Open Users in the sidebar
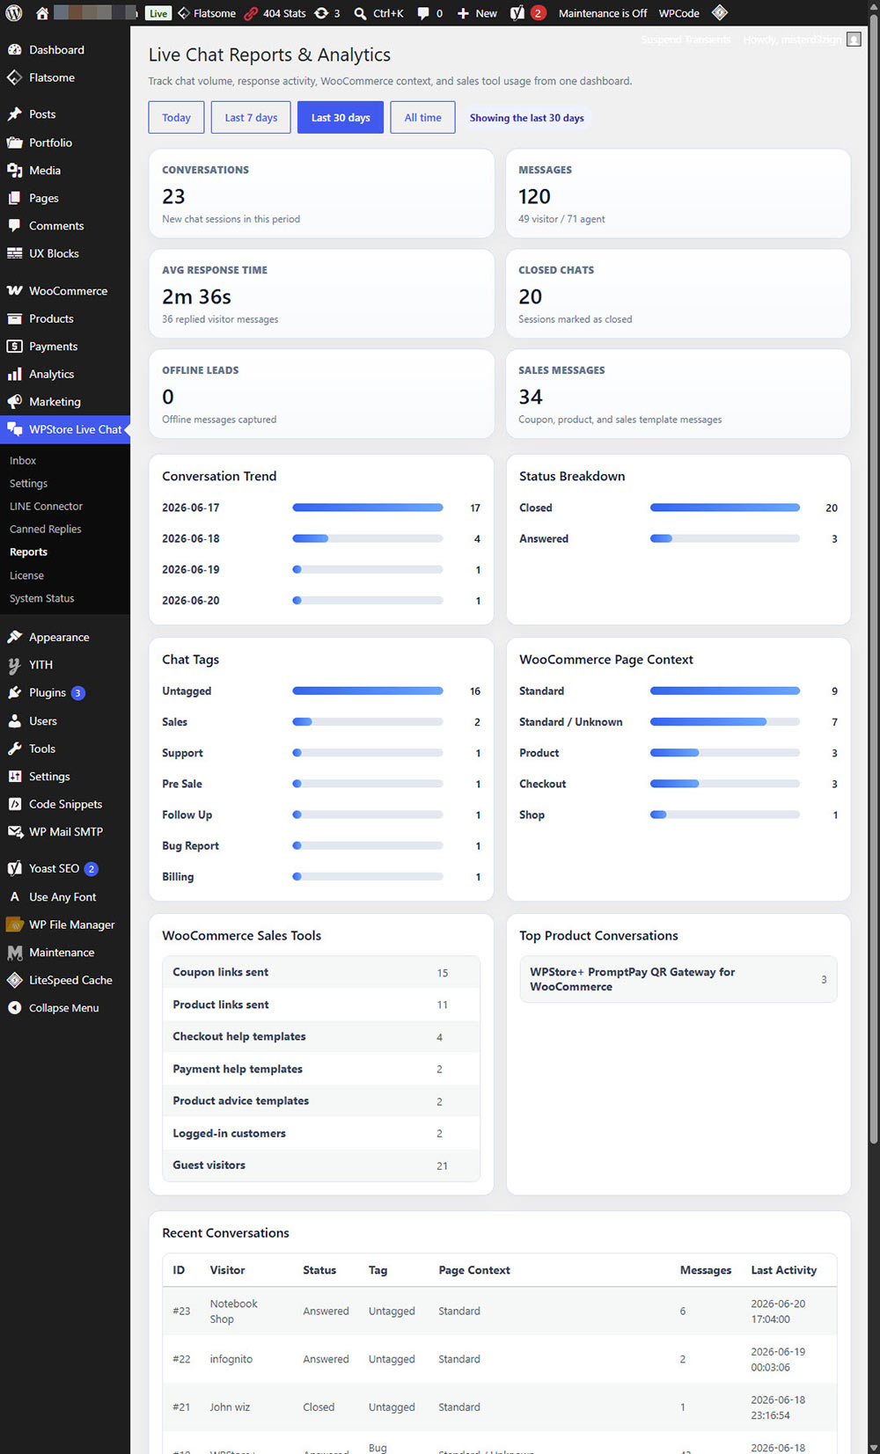The height and width of the screenshot is (1454, 880). tap(65, 721)
